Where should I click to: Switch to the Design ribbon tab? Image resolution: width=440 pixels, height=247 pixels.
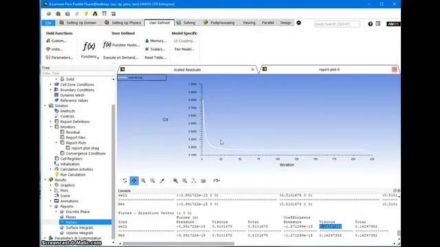point(286,23)
